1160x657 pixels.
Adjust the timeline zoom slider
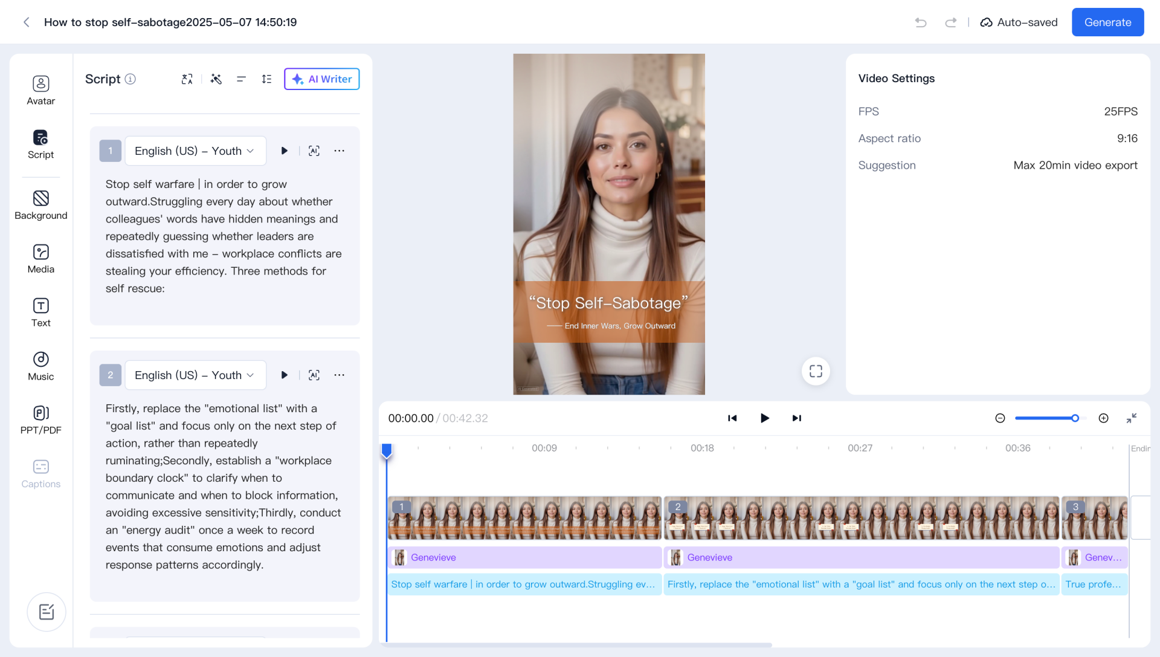click(x=1075, y=418)
